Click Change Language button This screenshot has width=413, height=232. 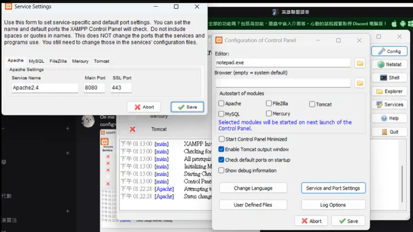[x=253, y=188]
